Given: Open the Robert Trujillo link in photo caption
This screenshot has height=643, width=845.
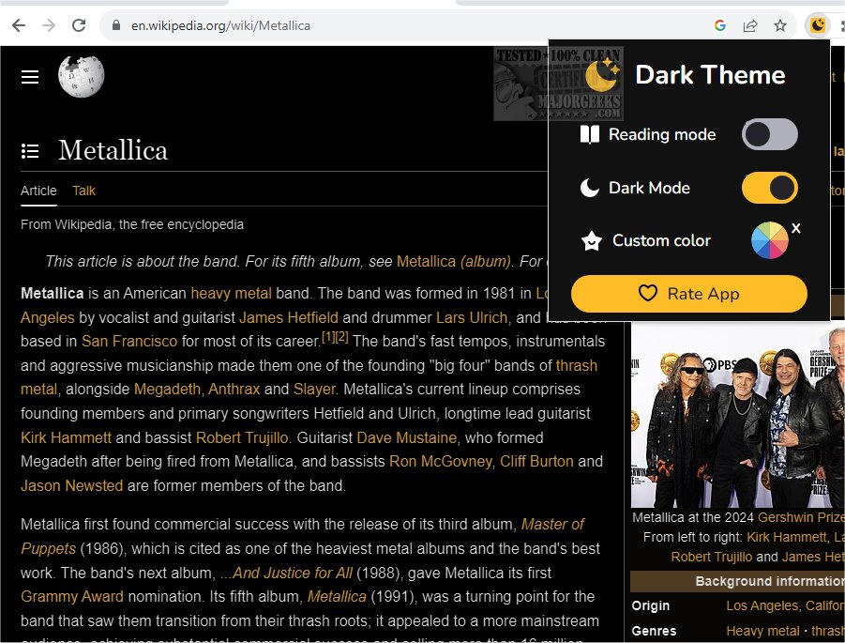Looking at the screenshot, I should coord(711,557).
